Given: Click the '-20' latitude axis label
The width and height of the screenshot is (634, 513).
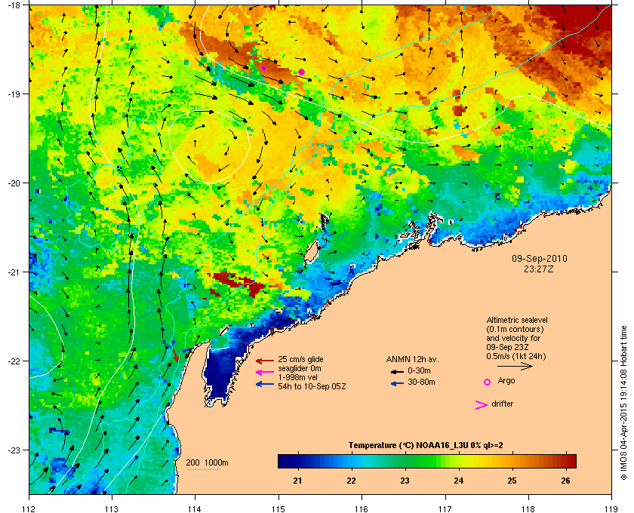Looking at the screenshot, I should point(13,183).
